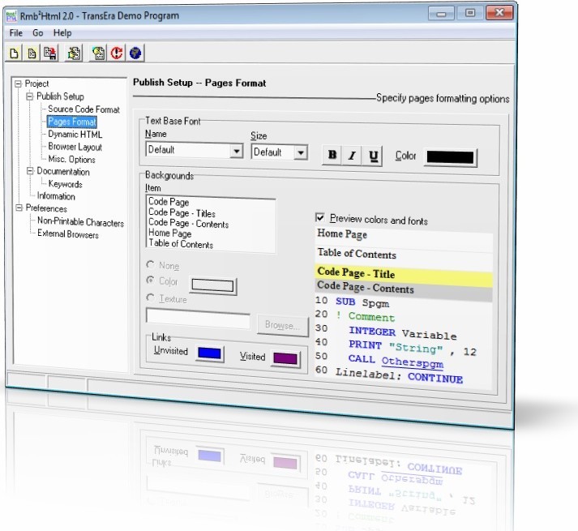
Task: Select 'Code Page - Titles' list item
Action: (x=182, y=212)
